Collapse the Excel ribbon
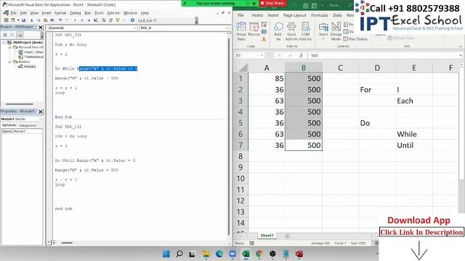Screen dimensions: 465x261 460,46
